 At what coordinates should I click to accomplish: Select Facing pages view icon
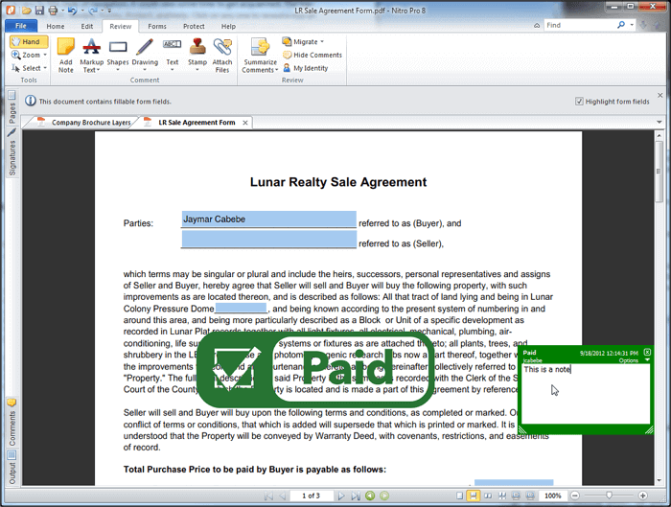[488, 495]
